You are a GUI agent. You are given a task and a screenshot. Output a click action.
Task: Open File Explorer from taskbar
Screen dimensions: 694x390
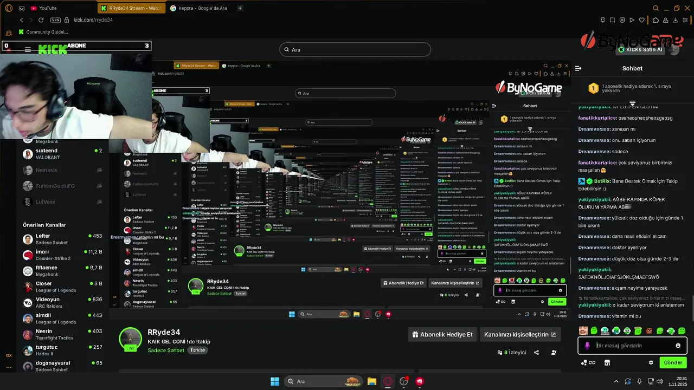coord(371,381)
